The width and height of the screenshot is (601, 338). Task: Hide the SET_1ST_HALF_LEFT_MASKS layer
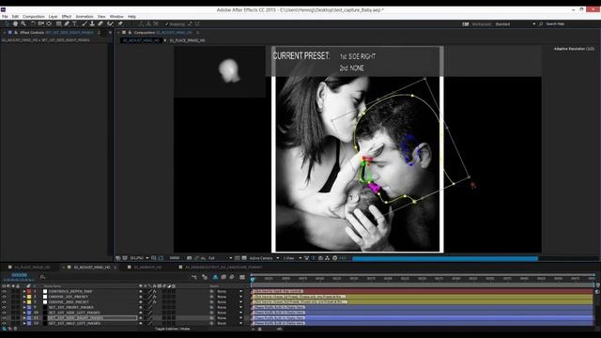click(4, 323)
